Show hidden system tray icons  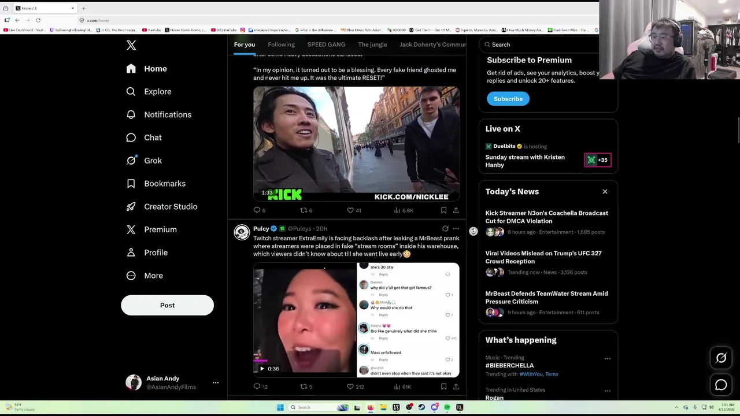[676, 407]
